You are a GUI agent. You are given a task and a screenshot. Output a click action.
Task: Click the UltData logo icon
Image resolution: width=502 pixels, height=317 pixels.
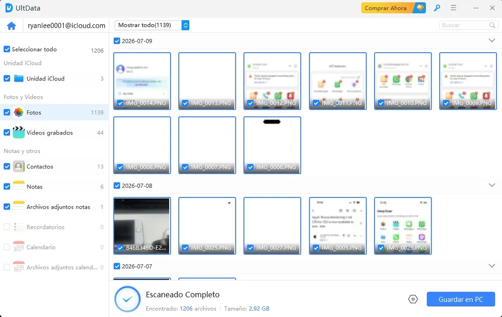pos(9,8)
